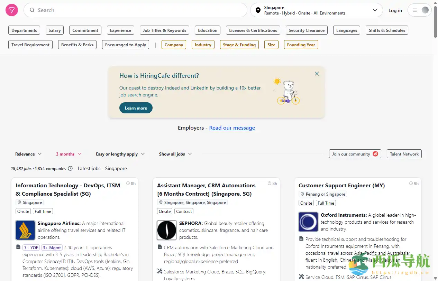Toggle the Encouraged to Apply filter
The height and width of the screenshot is (281, 438).
pyautogui.click(x=126, y=45)
